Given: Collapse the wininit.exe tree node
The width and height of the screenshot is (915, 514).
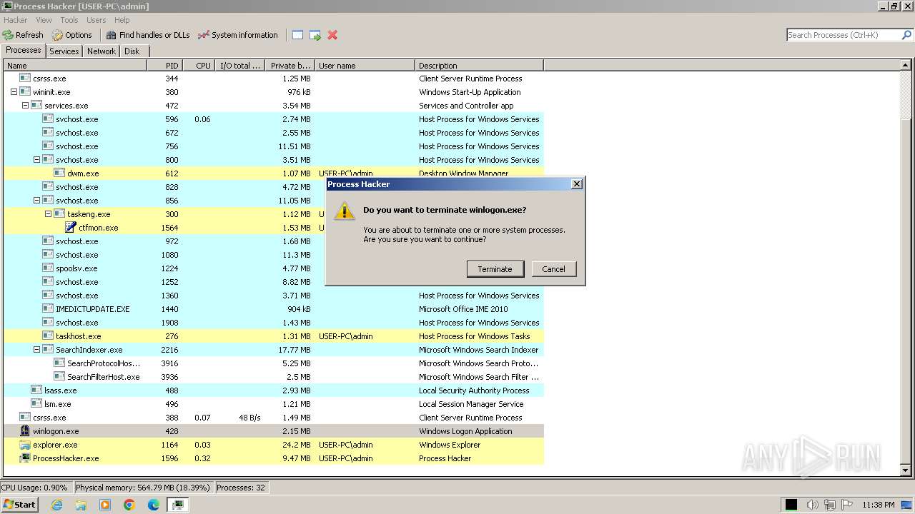Looking at the screenshot, I should 14,92.
